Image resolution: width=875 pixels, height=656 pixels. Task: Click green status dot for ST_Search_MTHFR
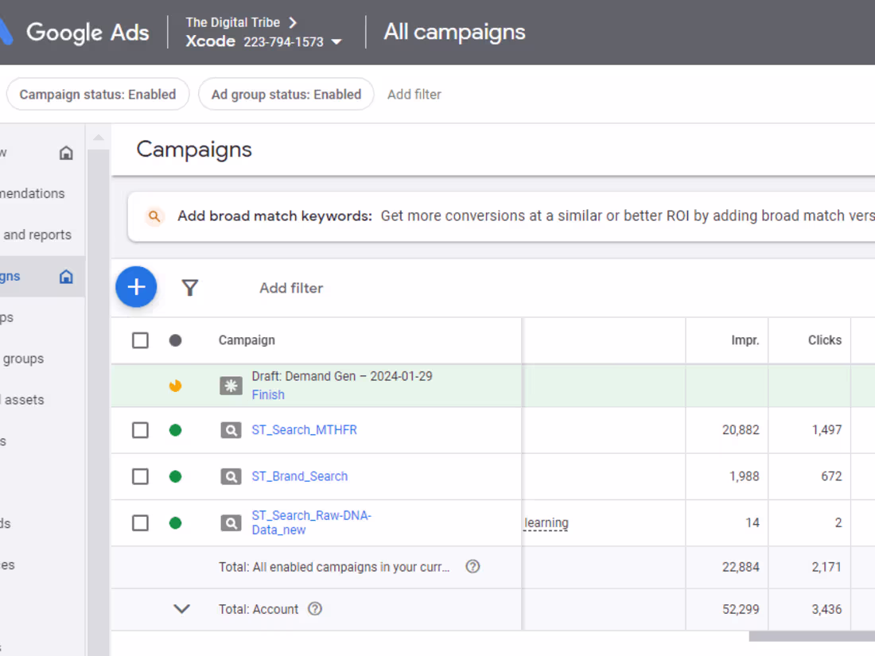pos(175,430)
